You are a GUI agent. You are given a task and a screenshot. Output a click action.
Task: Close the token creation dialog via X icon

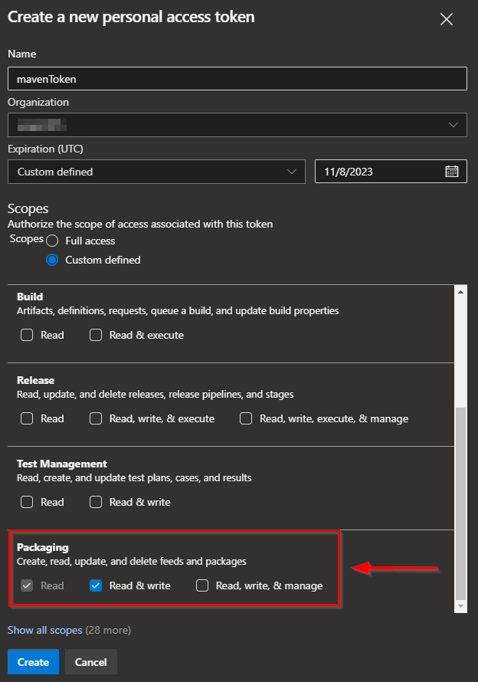coord(447,19)
